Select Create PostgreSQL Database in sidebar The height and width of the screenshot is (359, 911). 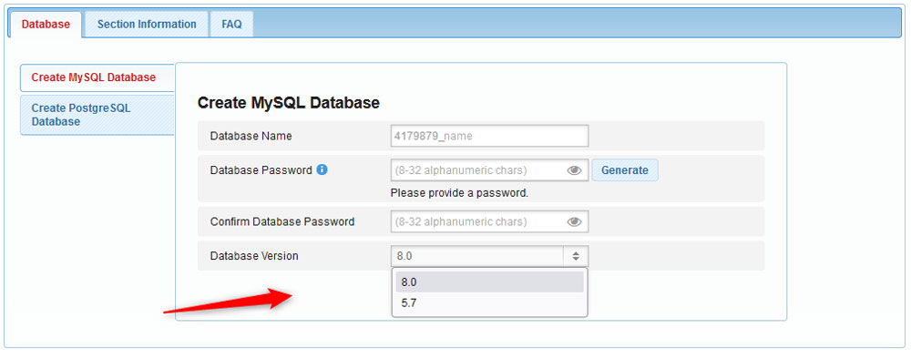(97, 115)
